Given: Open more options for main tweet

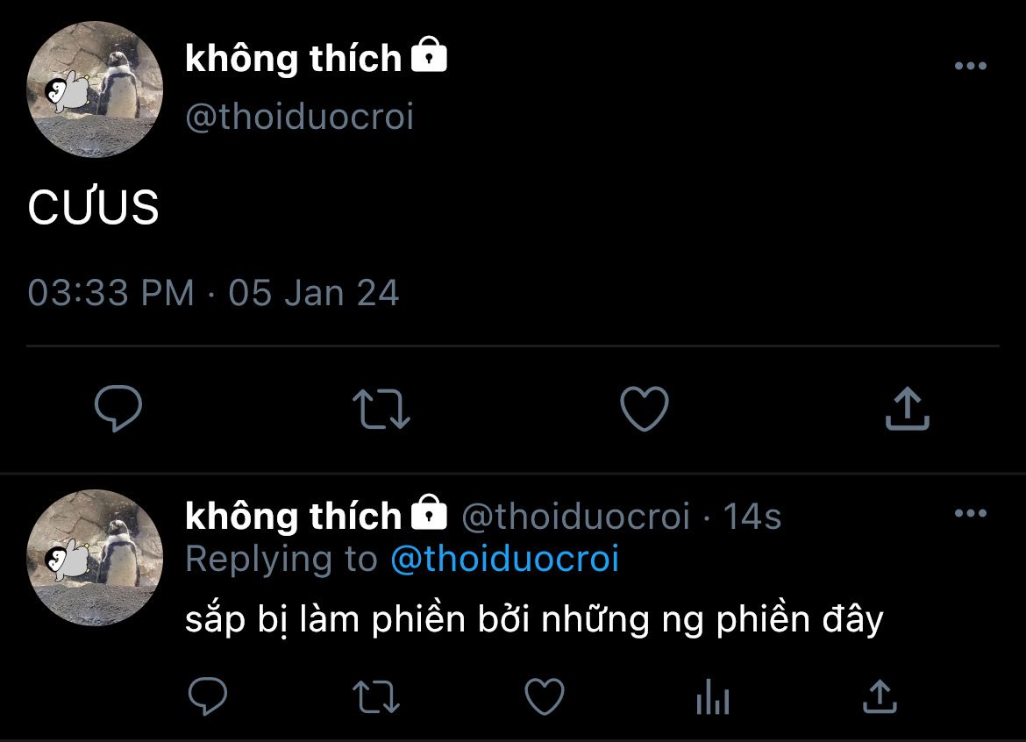Looking at the screenshot, I should pyautogui.click(x=970, y=66).
